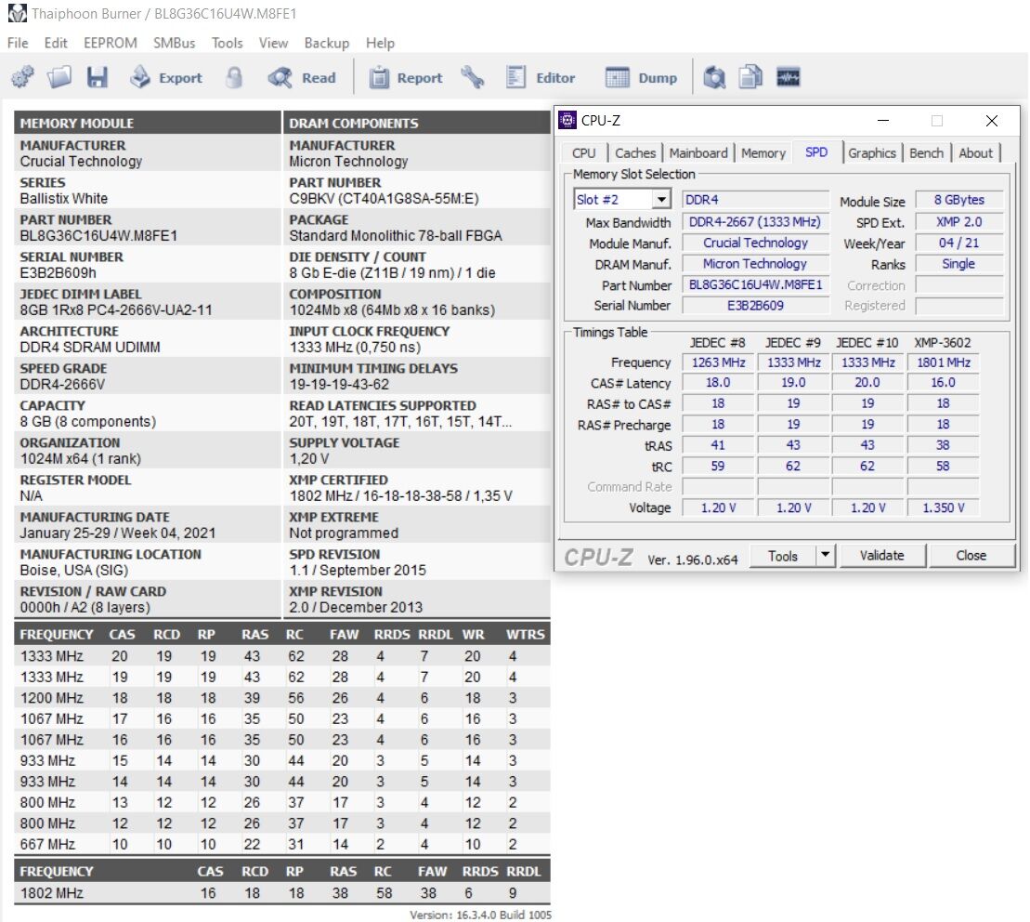This screenshot has width=1030, height=922.
Task: Open a file with the folder icon
Action: [59, 77]
